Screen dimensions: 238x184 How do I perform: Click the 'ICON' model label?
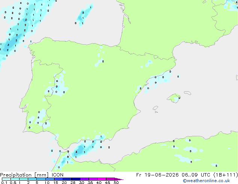click(57, 175)
